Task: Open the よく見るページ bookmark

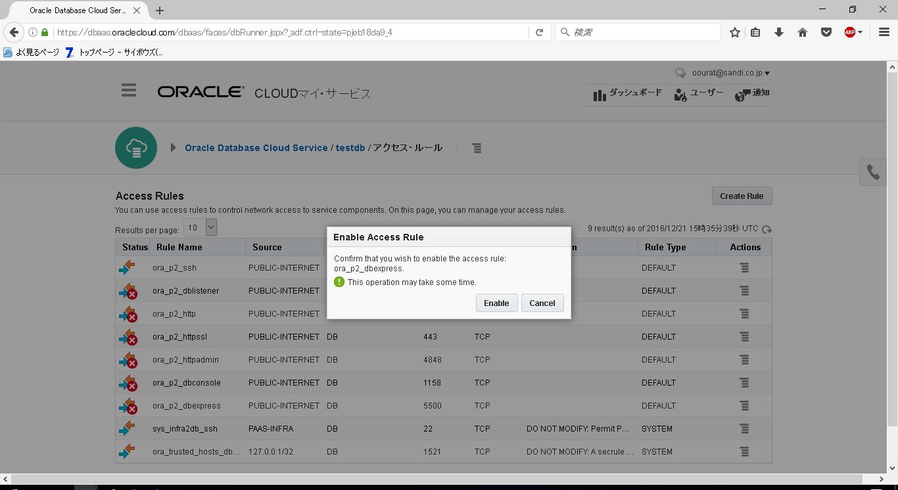Action: tap(32, 52)
